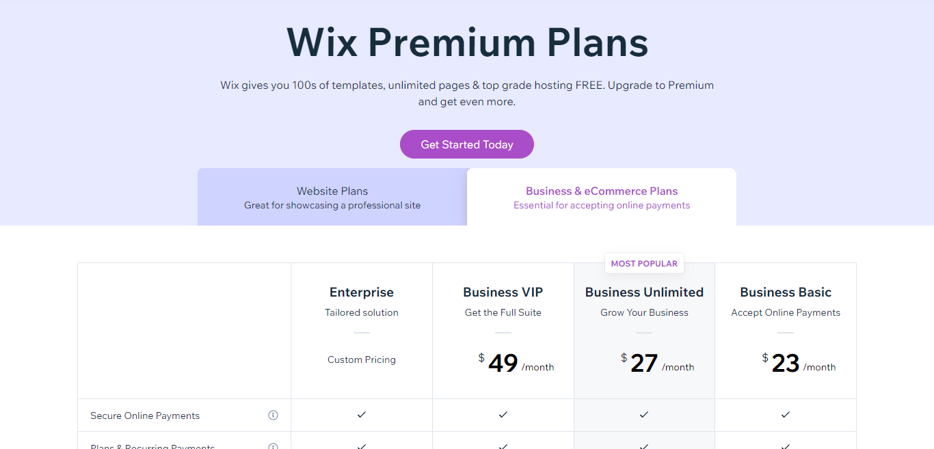Click the info icon next to Plans & Recurring Payments
Viewport: 934px width, 449px height.
273,445
